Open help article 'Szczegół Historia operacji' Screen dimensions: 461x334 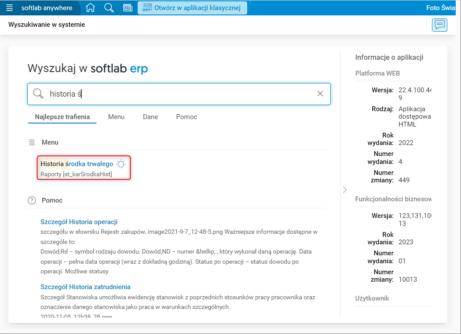(x=79, y=222)
